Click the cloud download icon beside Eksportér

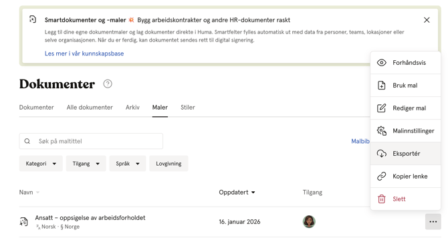pos(381,154)
